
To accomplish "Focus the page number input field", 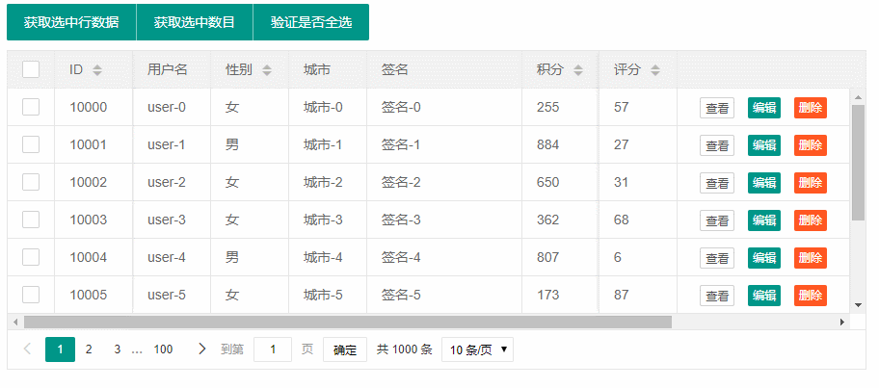I will click(x=273, y=349).
